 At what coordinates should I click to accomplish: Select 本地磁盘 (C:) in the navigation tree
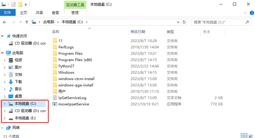click(x=25, y=103)
